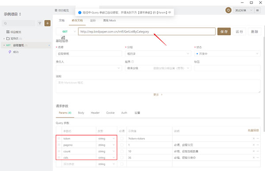Toggle the required checkbox for pageno
265x171 pixels.
pyautogui.click(x=122, y=145)
